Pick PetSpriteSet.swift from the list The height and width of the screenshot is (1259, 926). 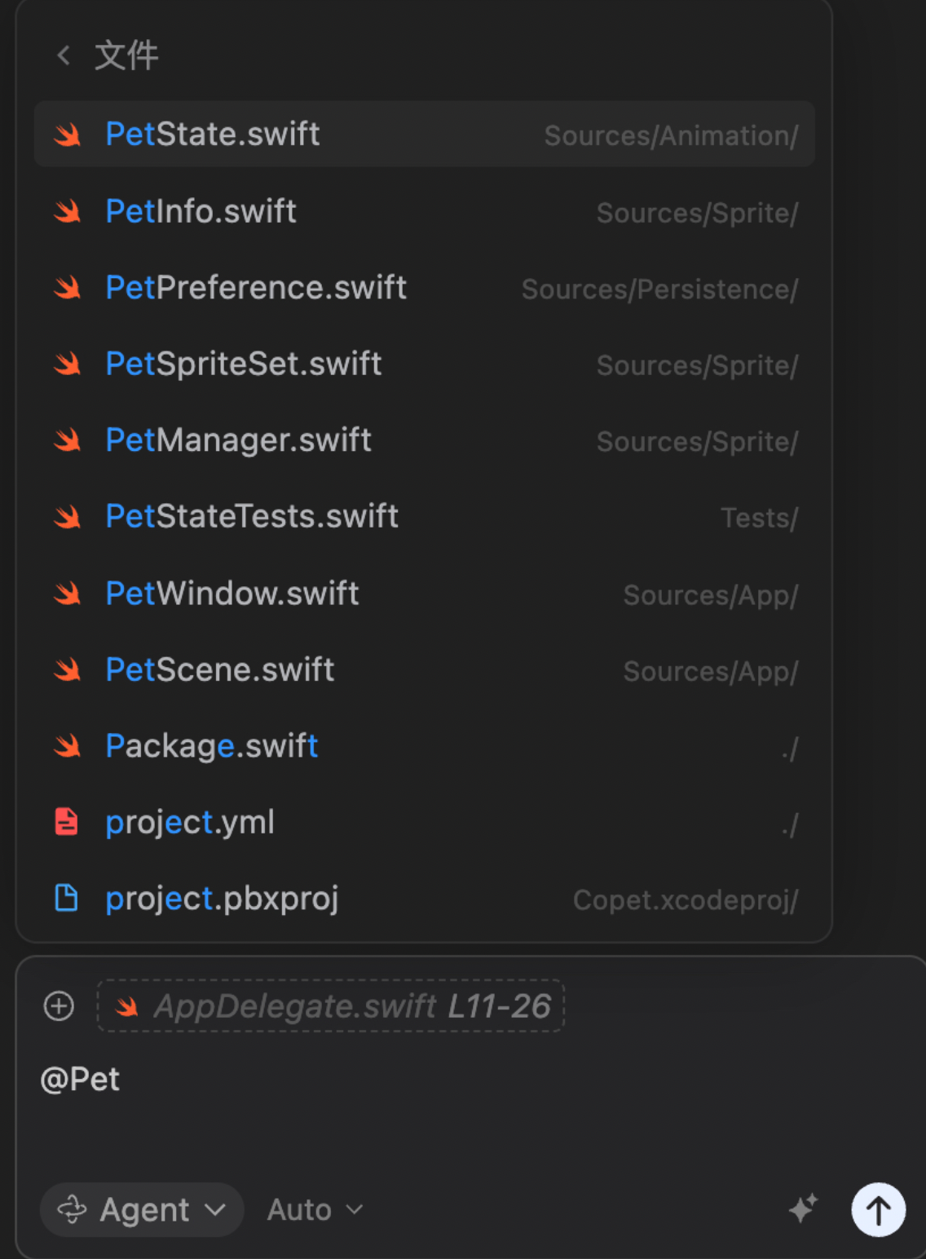click(x=424, y=364)
